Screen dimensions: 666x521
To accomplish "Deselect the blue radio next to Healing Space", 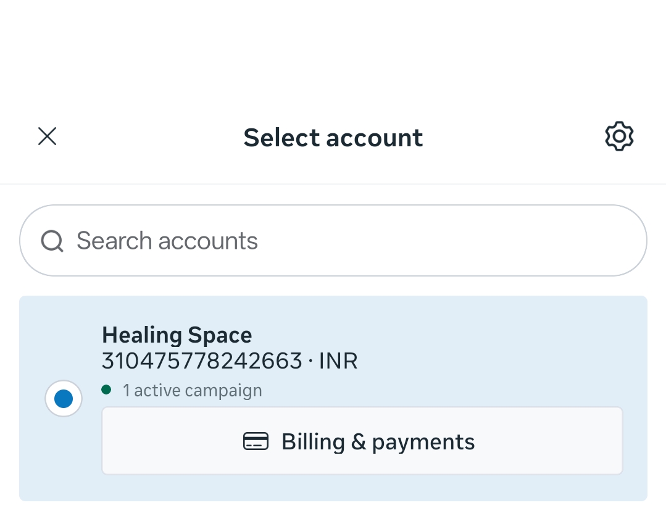I will pos(64,398).
